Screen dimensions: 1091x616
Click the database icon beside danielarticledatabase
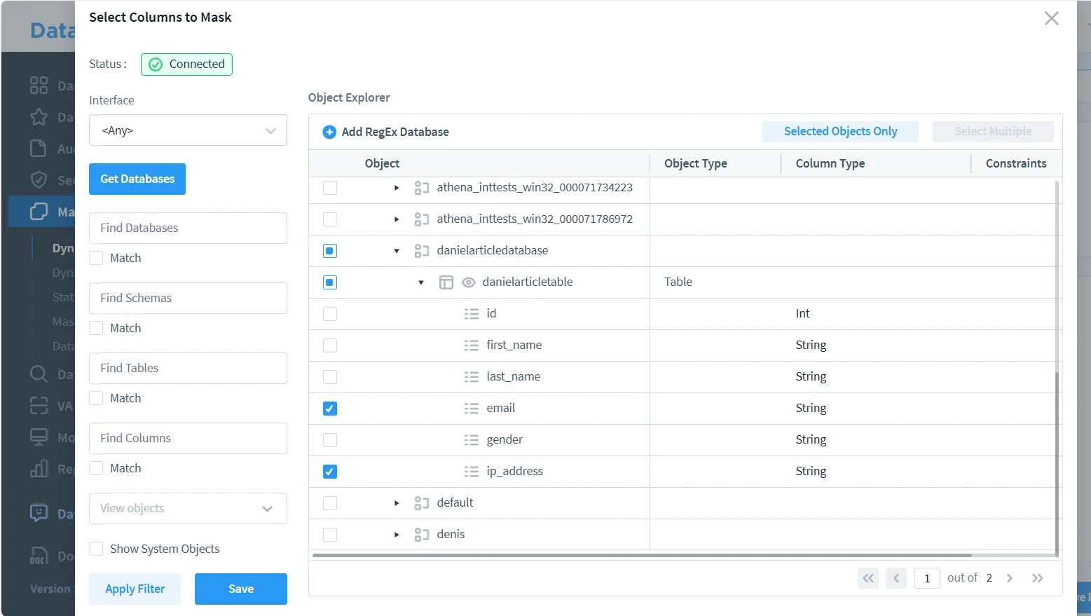421,251
